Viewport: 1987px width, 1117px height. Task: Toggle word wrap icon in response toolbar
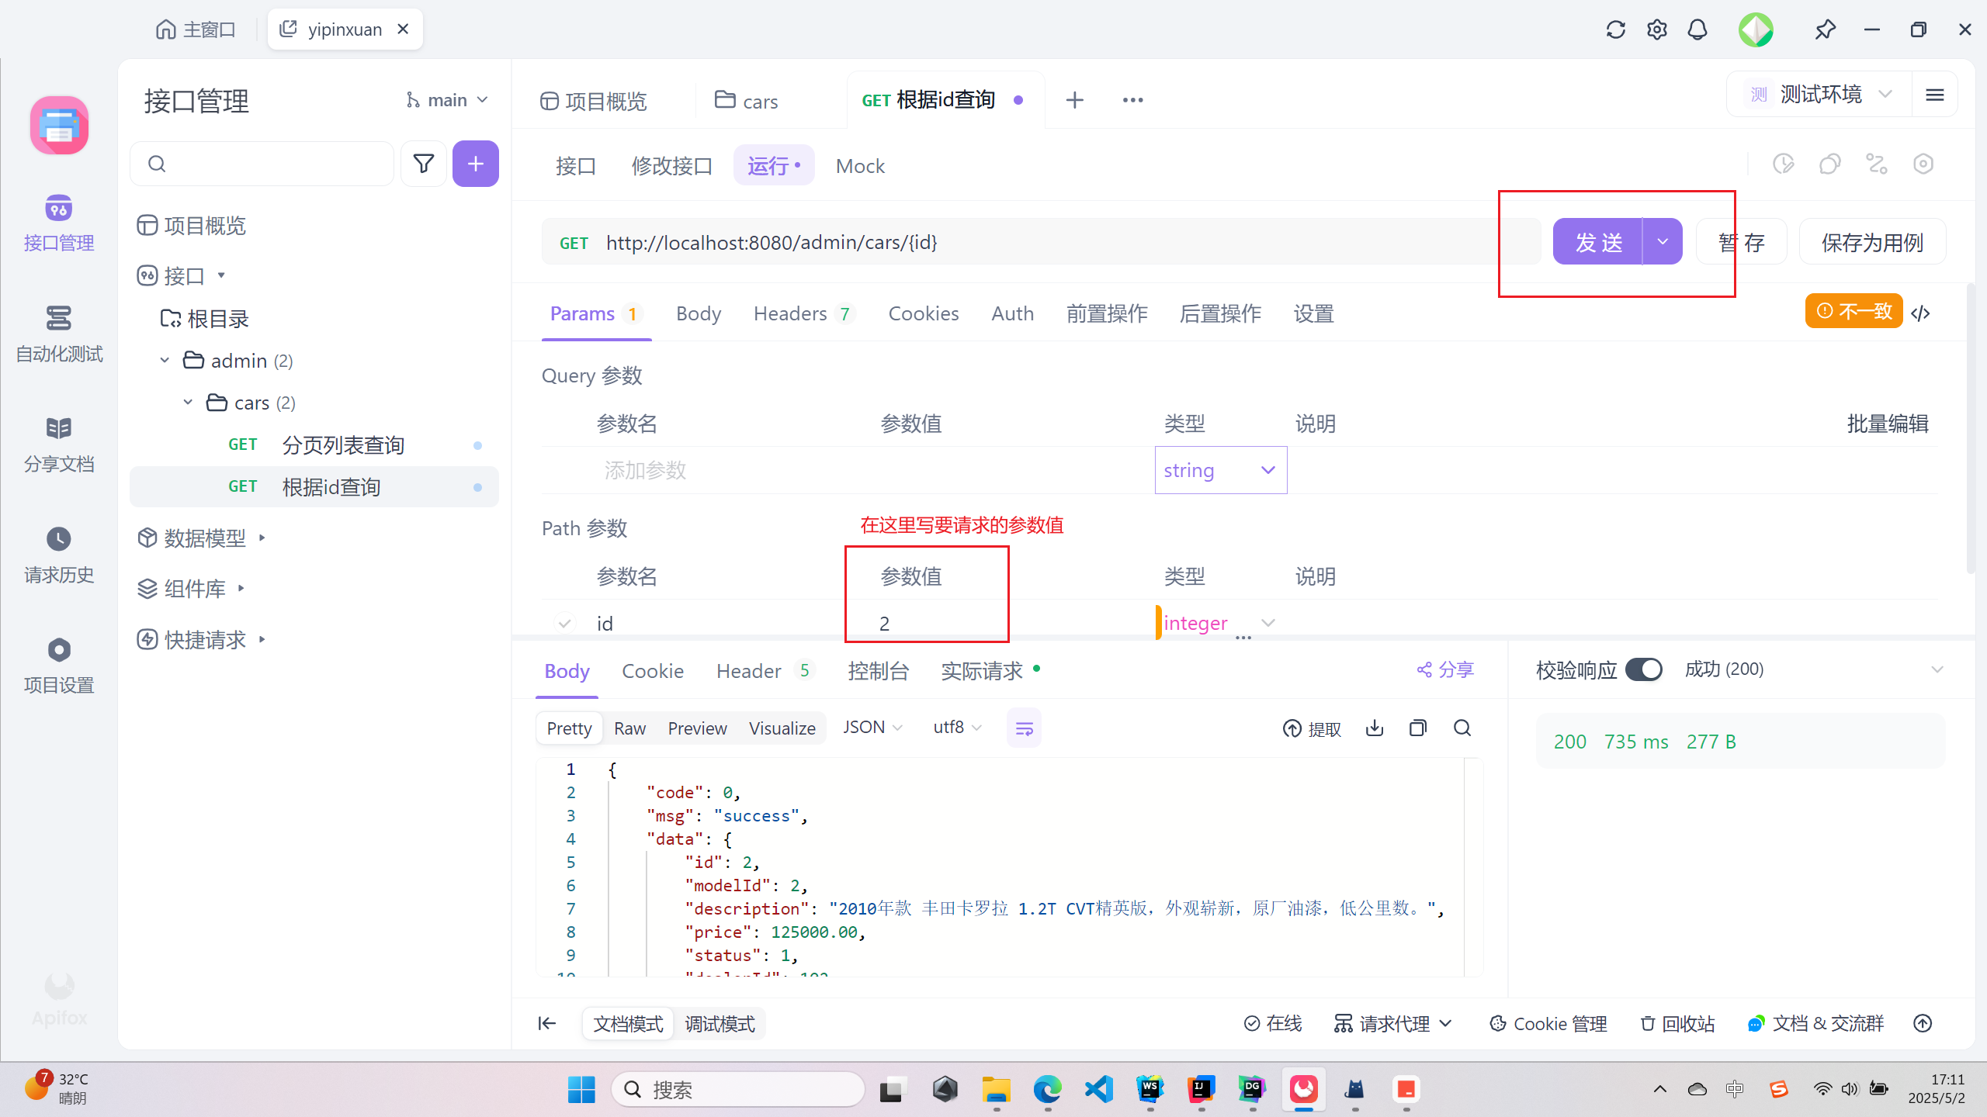(x=1024, y=728)
